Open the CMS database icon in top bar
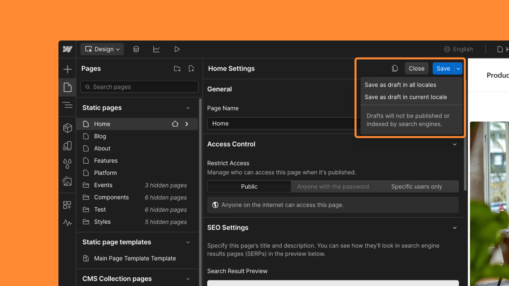The width and height of the screenshot is (509, 286). (136, 49)
